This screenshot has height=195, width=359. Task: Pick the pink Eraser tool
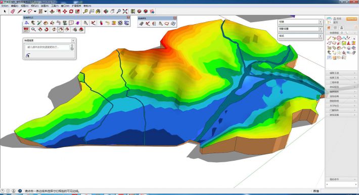coord(13,11)
